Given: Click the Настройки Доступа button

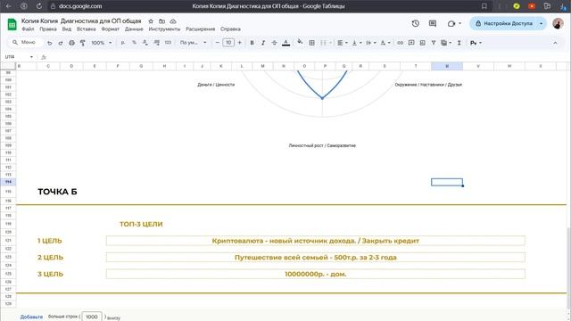Looking at the screenshot, I should coord(504,23).
